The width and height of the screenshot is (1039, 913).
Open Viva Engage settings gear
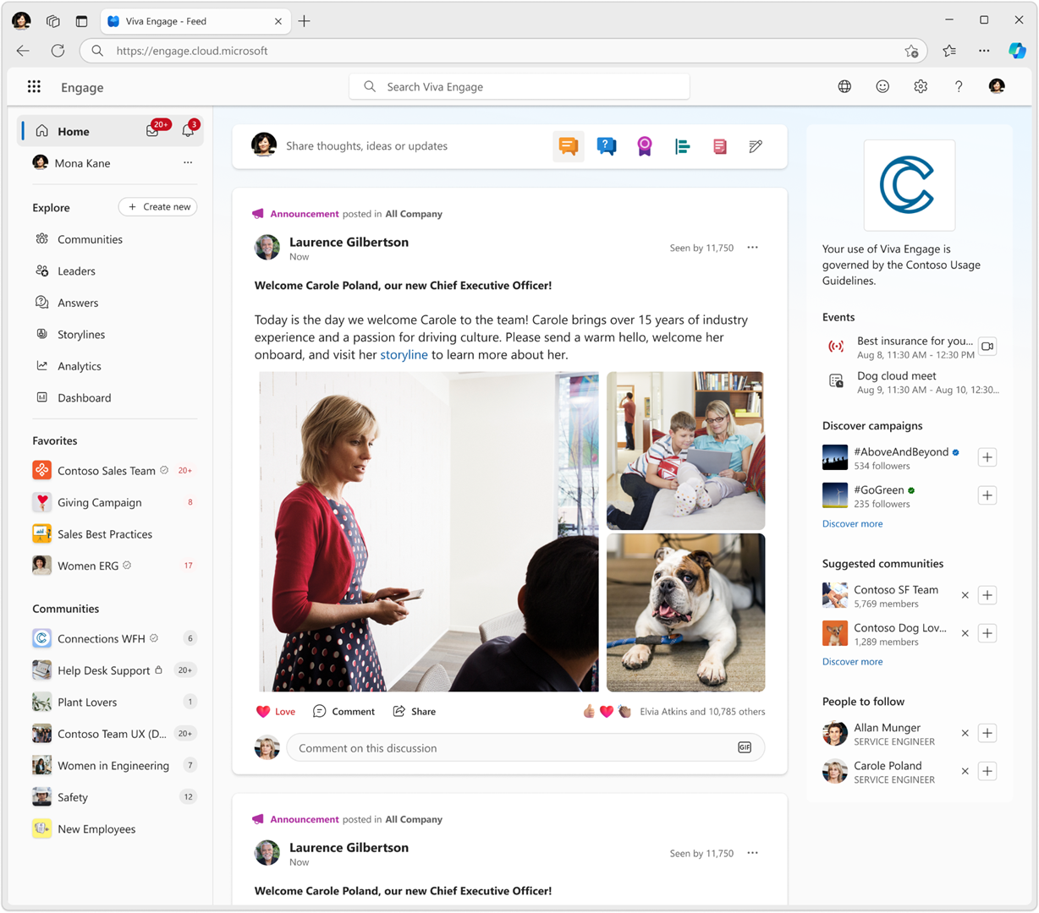tap(921, 86)
